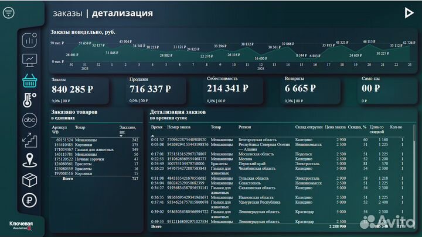Open the filter menu icon in top-left corner
Viewport: 422px width, 237px height.
click(8, 13)
